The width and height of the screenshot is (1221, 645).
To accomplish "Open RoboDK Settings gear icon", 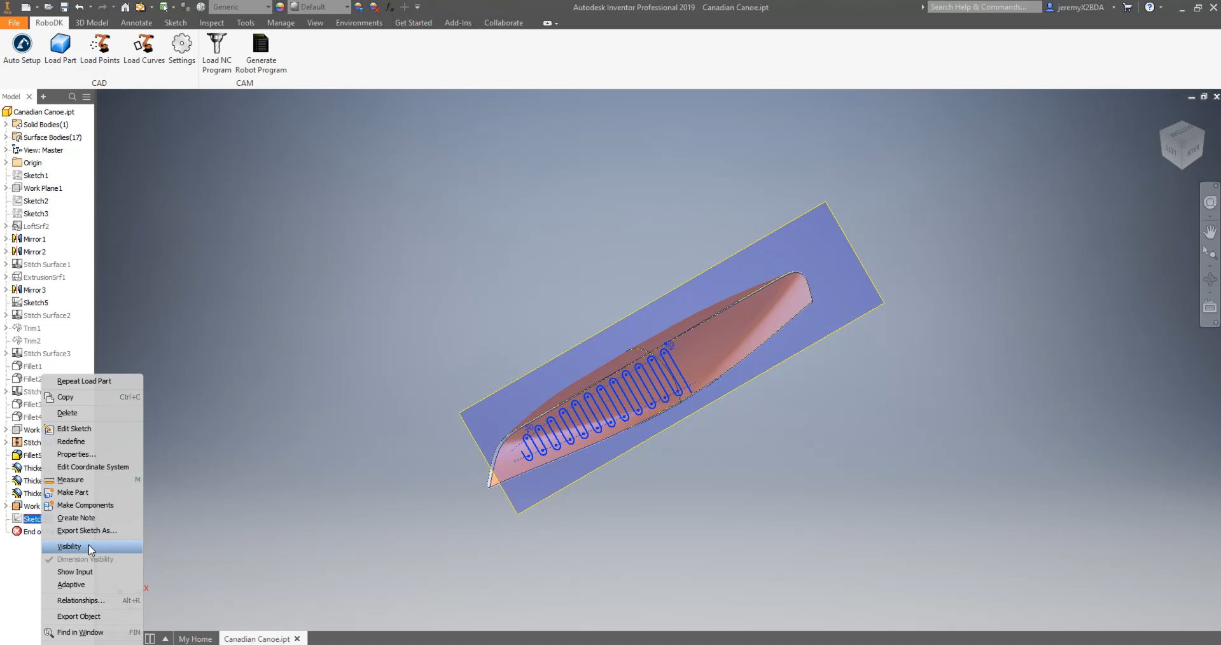I will coord(181,44).
